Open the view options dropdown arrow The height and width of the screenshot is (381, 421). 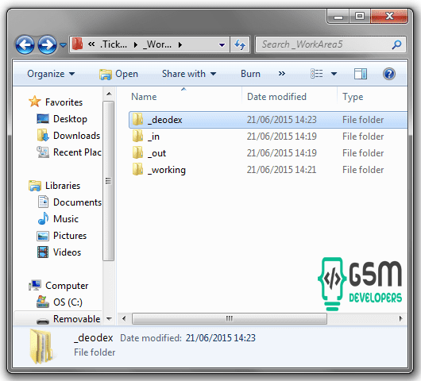[x=334, y=74]
